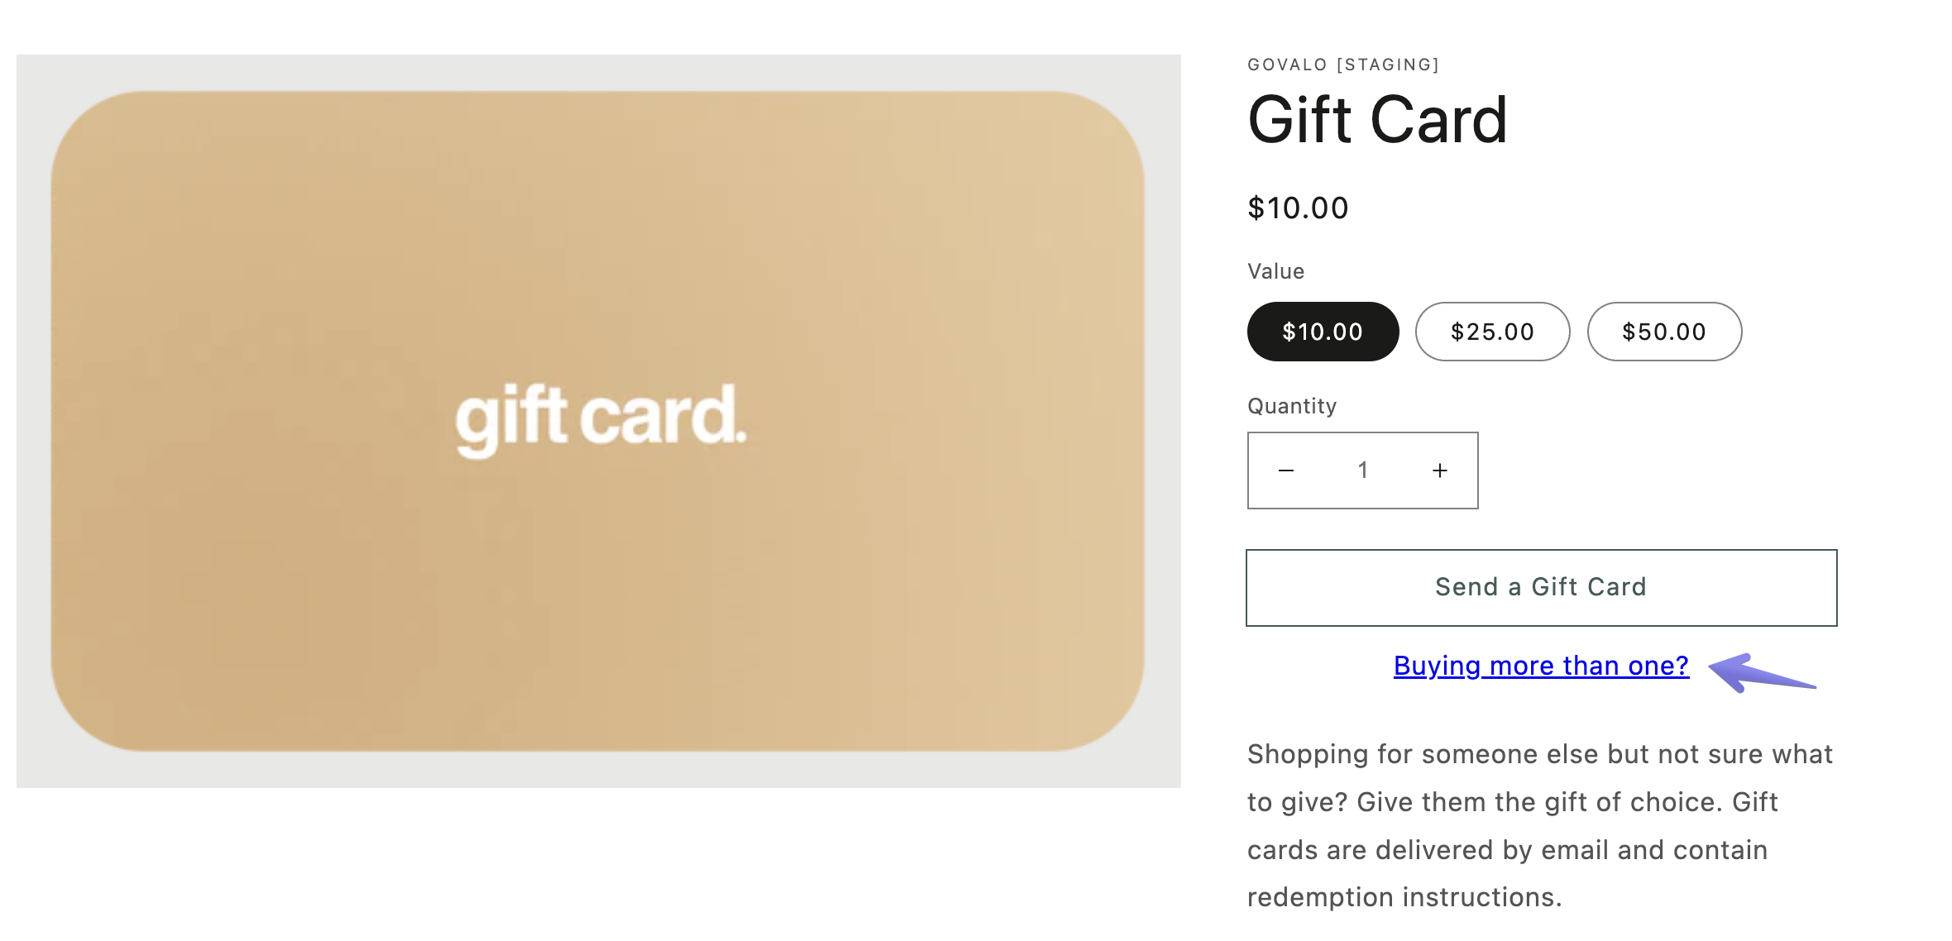
Task: Choose the $25.00 gift card value
Action: (1492, 332)
